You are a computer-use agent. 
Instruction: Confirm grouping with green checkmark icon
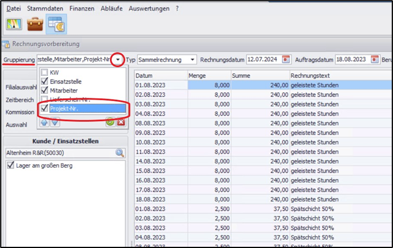110,122
